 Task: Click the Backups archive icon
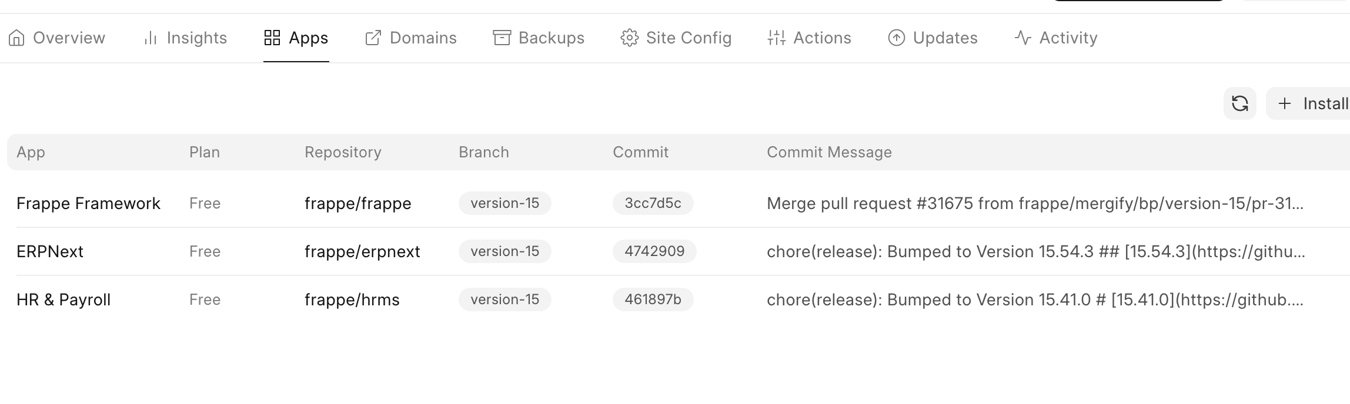pyautogui.click(x=500, y=37)
